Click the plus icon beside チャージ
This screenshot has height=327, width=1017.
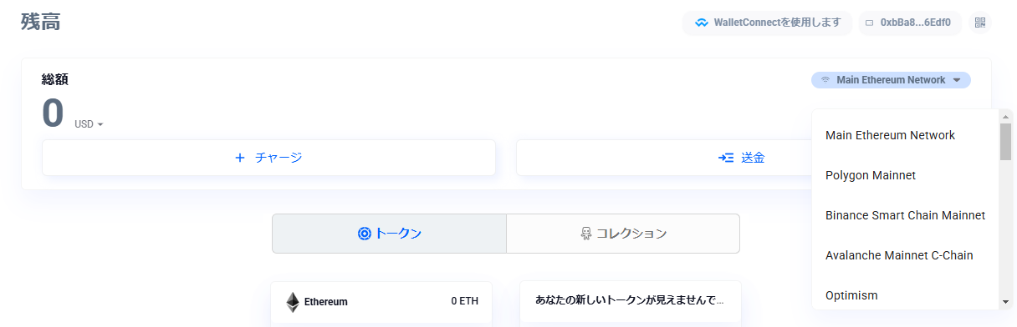[x=240, y=158]
